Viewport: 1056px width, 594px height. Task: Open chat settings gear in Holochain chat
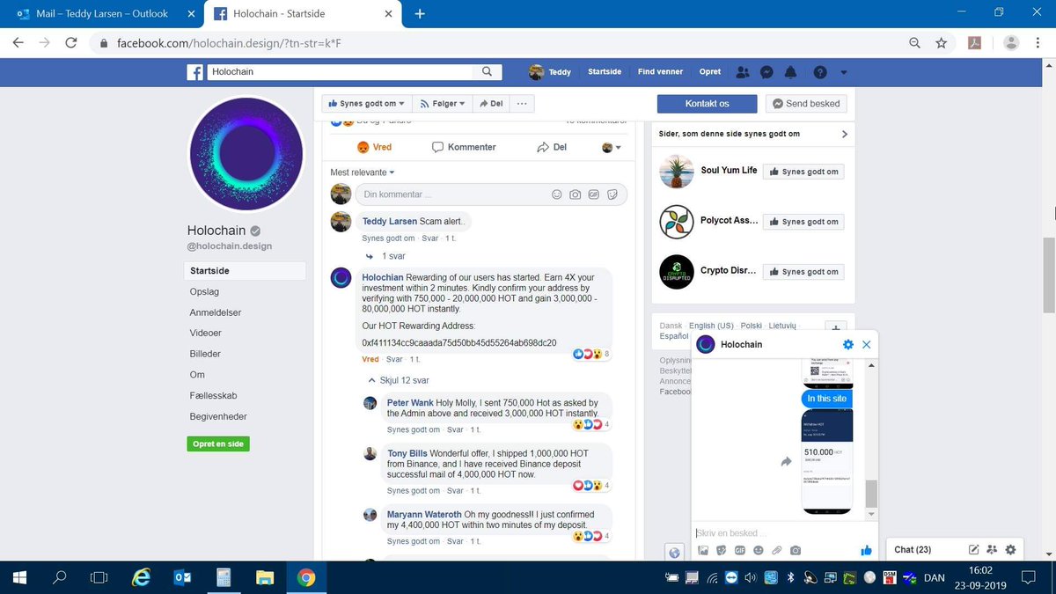[848, 344]
